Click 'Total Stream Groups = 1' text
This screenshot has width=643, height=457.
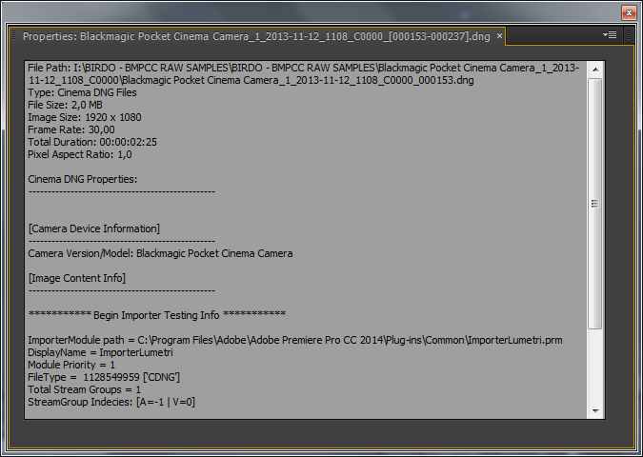point(84,389)
